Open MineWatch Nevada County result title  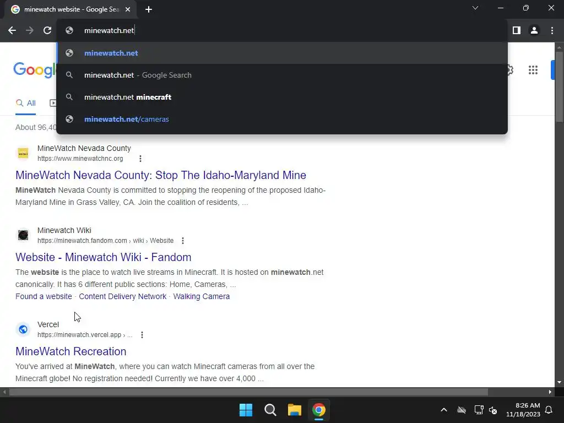coord(161,175)
